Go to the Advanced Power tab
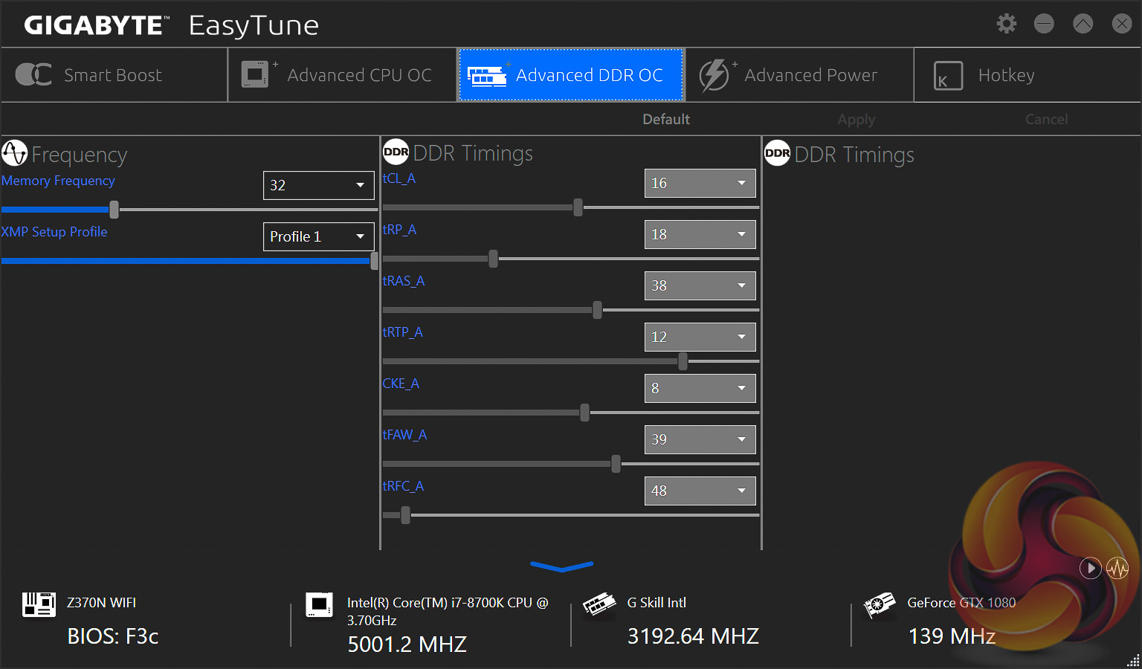This screenshot has height=669, width=1142. point(799,75)
